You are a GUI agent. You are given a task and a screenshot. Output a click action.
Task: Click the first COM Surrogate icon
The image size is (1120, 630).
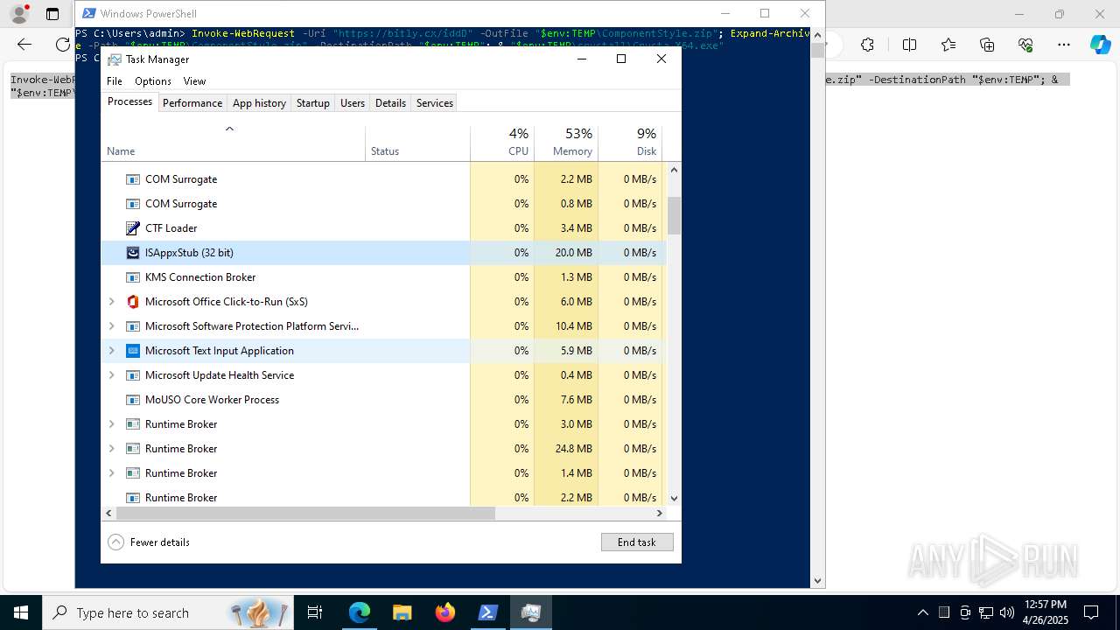pyautogui.click(x=133, y=179)
